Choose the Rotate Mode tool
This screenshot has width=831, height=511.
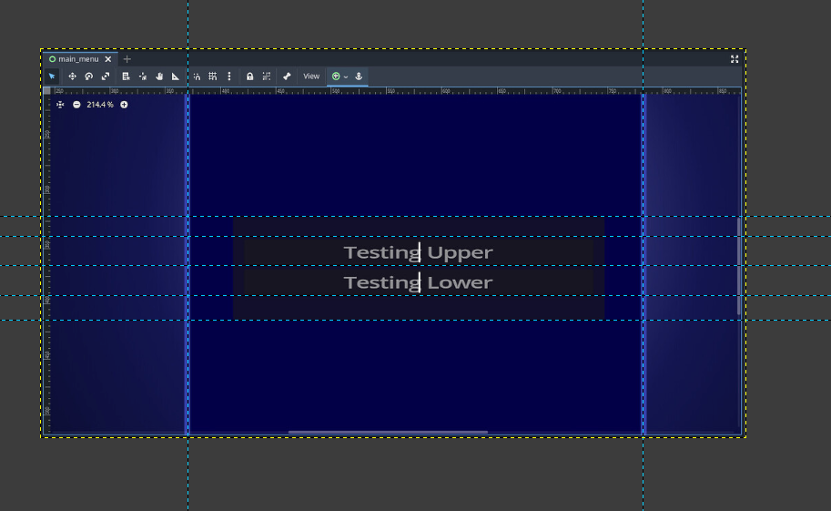click(x=89, y=77)
